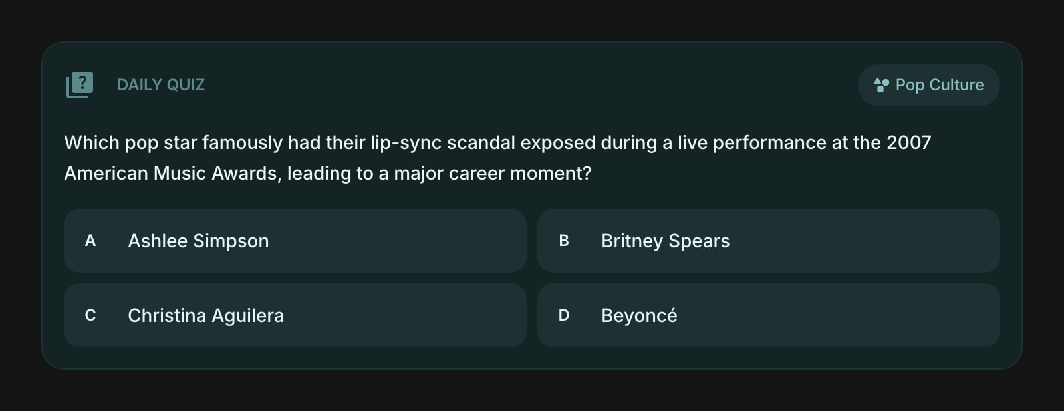The image size is (1064, 411).
Task: Pick the Christina Aguilera answer option
Action: pyautogui.click(x=205, y=315)
